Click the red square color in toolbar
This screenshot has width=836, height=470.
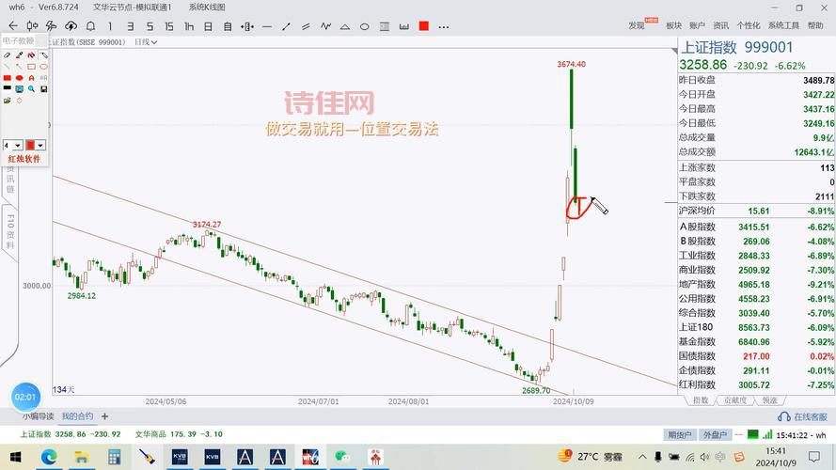tap(424, 26)
